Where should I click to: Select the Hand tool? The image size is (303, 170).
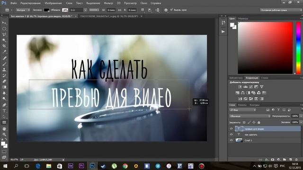point(4,128)
